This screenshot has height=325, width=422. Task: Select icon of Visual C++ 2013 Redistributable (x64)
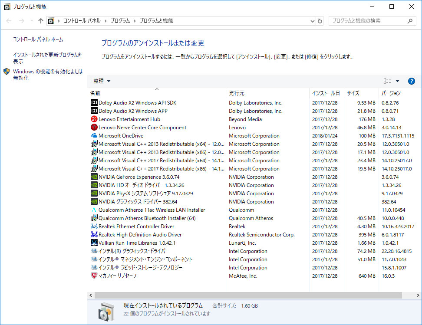pyautogui.click(x=94, y=144)
